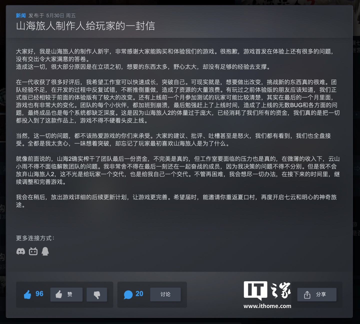Click the 分享 share button
360x324 pixels.
317,295
